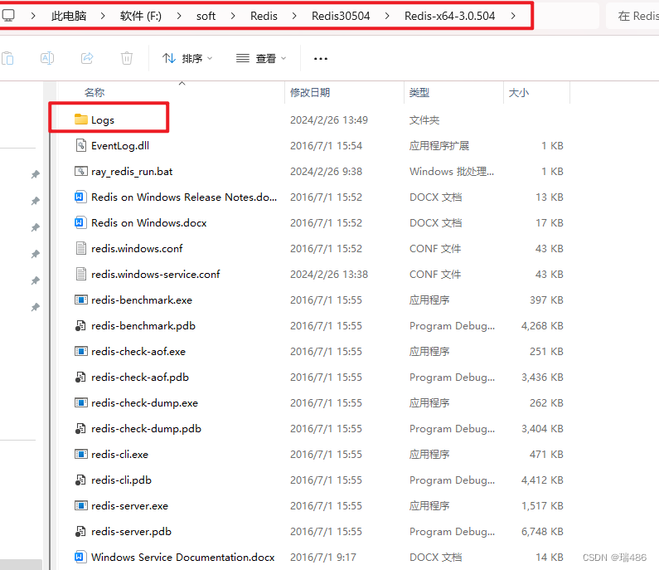Select file name EventLog.dll
The width and height of the screenshot is (659, 570).
coord(120,146)
